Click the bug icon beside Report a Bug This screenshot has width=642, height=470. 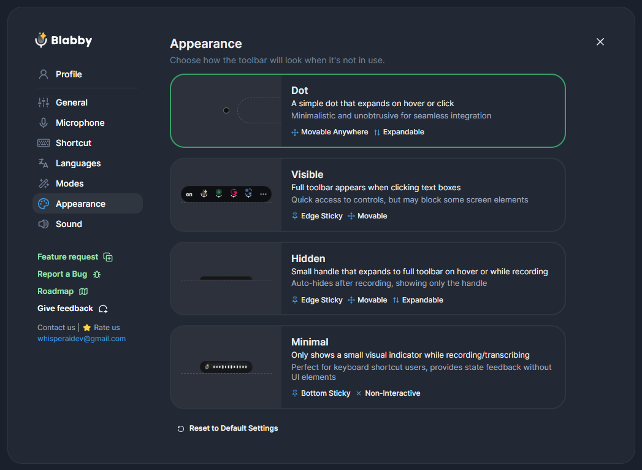click(x=97, y=274)
